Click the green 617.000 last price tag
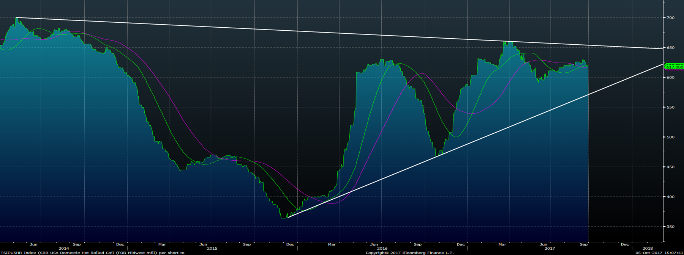684x255 pixels. point(674,67)
